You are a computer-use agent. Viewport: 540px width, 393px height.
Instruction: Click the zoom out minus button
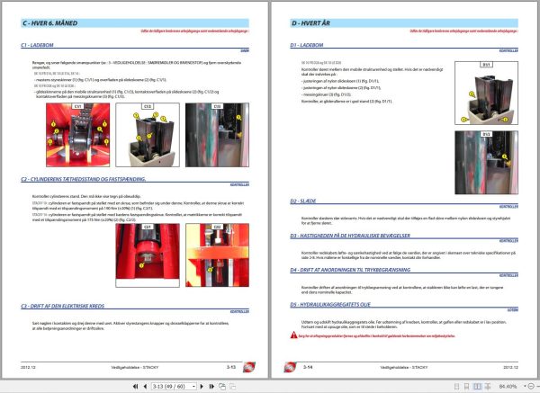[x=531, y=387]
